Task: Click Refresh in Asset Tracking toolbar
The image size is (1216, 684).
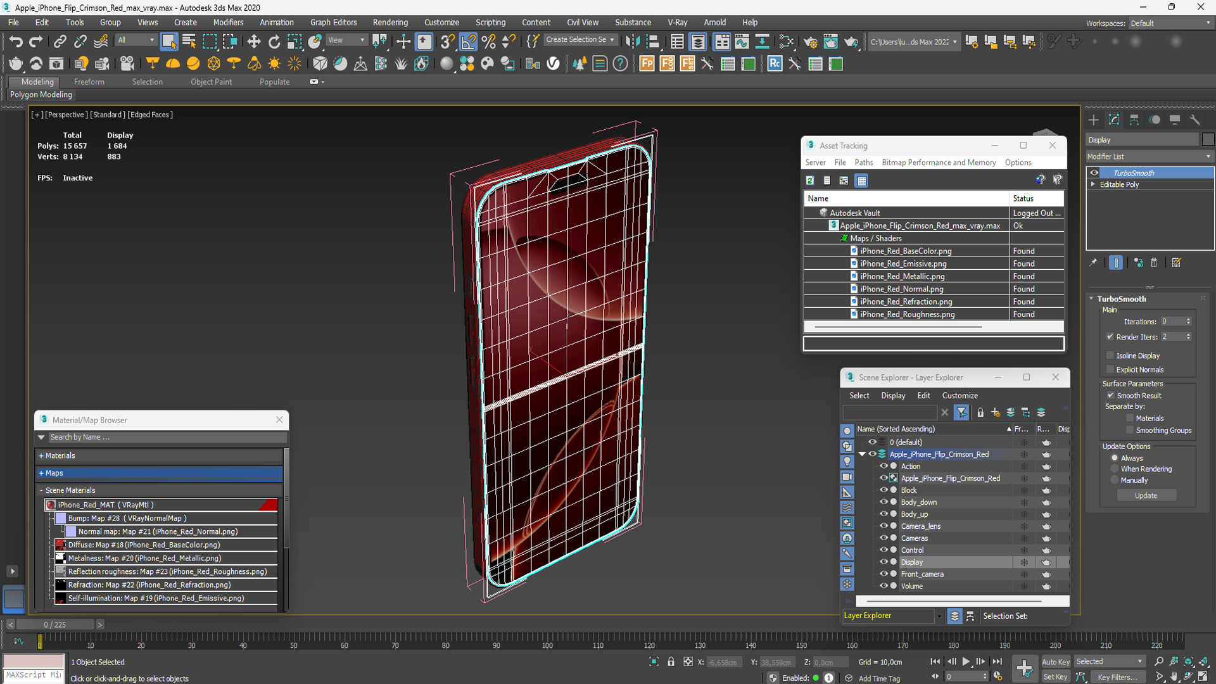Action: [810, 180]
